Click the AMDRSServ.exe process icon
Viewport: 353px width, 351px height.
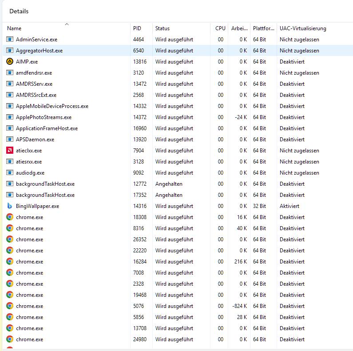coord(10,84)
